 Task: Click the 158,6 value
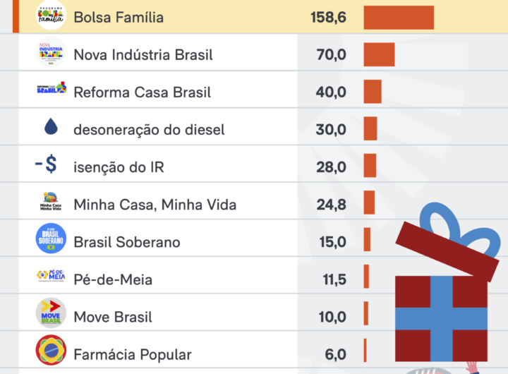(328, 17)
